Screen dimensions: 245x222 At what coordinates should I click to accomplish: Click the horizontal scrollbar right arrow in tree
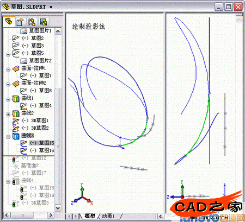(51, 215)
